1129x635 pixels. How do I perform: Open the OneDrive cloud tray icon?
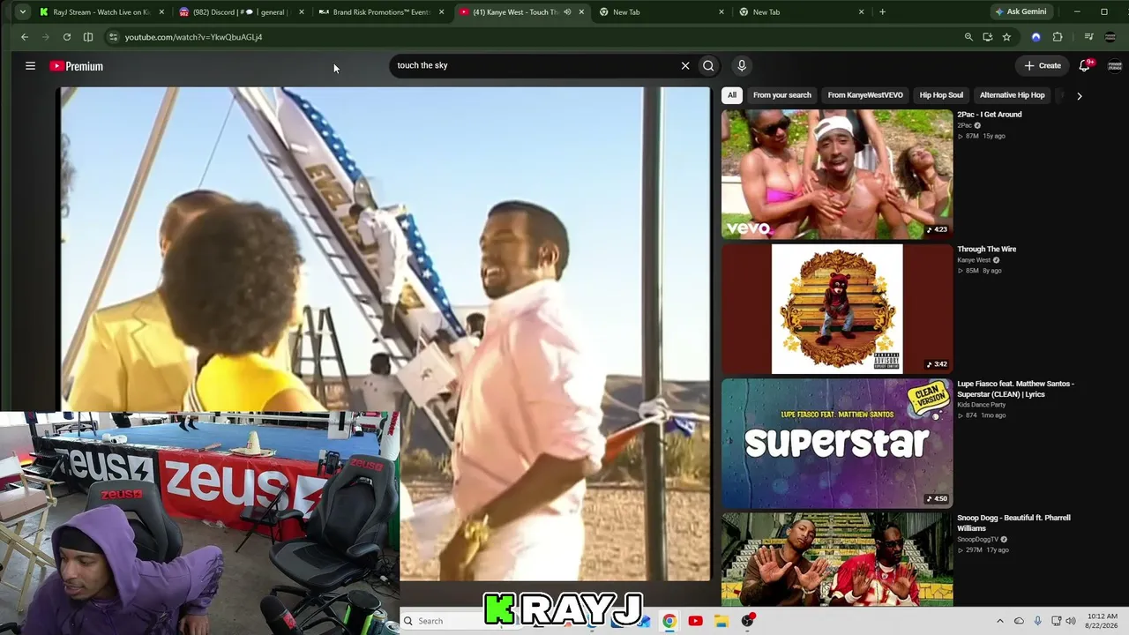(x=1019, y=621)
